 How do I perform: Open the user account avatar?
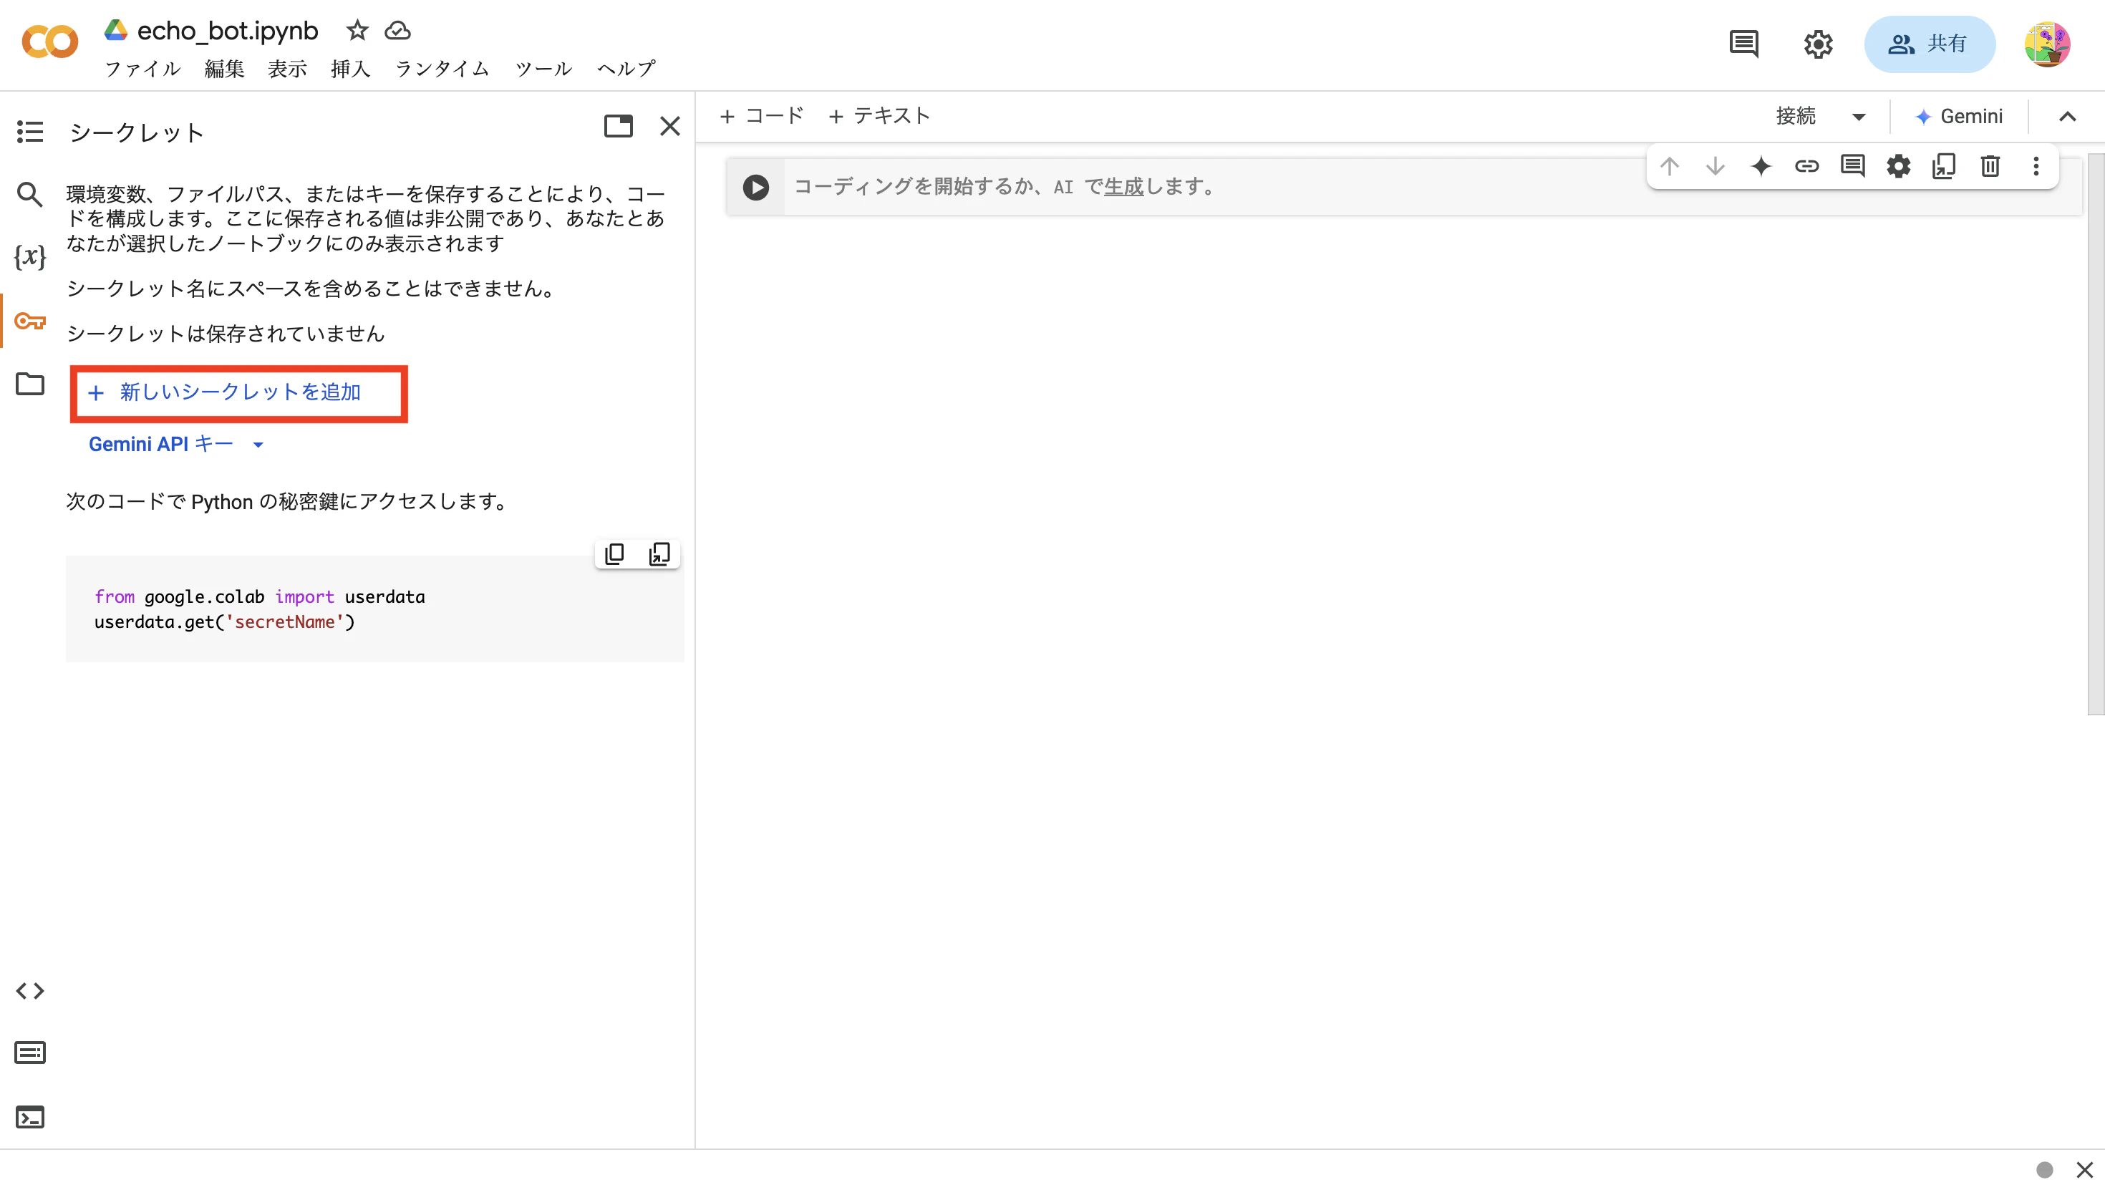pyautogui.click(x=2047, y=43)
